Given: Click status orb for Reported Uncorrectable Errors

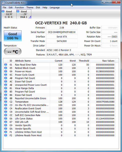Looking at the screenshot, I should (6, 98).
